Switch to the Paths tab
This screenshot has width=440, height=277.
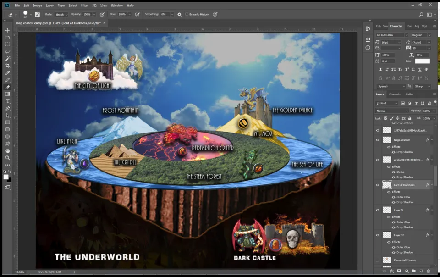(409, 94)
